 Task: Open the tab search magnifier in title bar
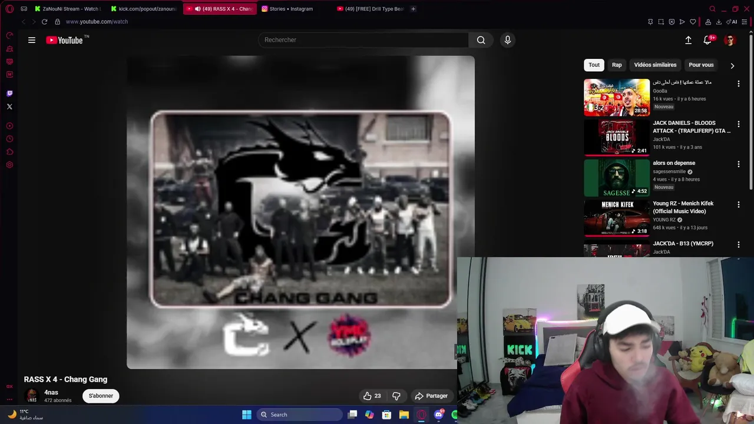(712, 9)
